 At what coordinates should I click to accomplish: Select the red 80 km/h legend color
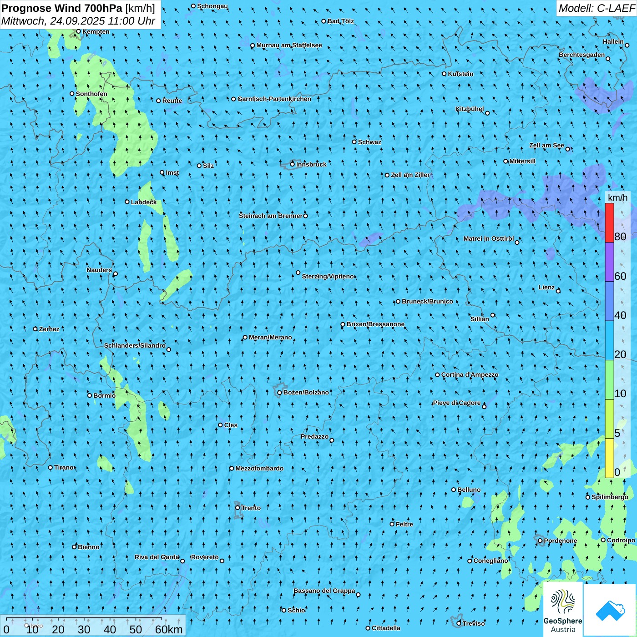pyautogui.click(x=609, y=222)
